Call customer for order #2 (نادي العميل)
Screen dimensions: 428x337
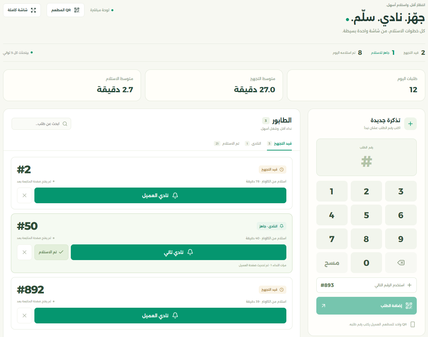(x=160, y=196)
